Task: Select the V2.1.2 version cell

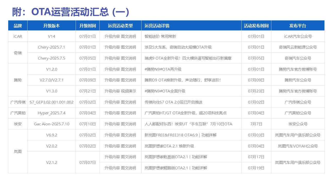Action: point(52,162)
